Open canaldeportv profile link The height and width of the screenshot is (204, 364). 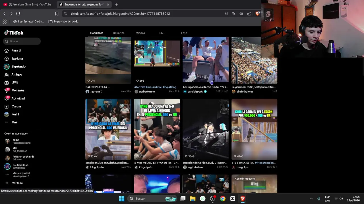[195, 92]
